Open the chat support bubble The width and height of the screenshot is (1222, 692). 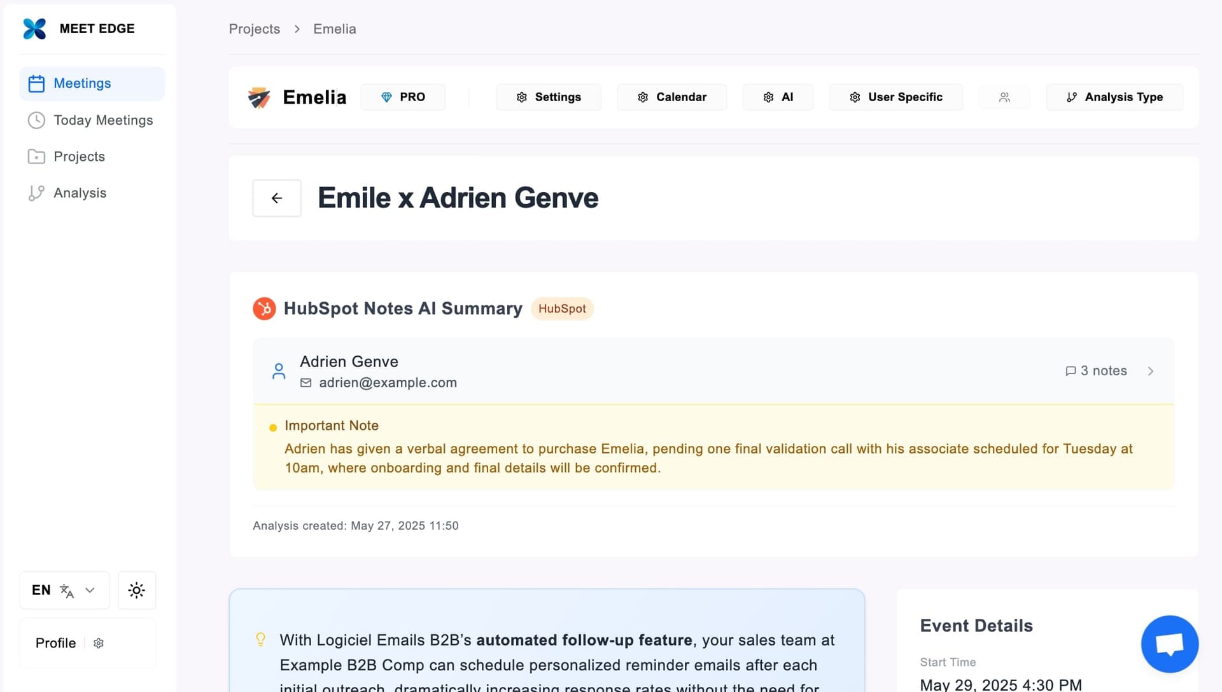pos(1169,644)
